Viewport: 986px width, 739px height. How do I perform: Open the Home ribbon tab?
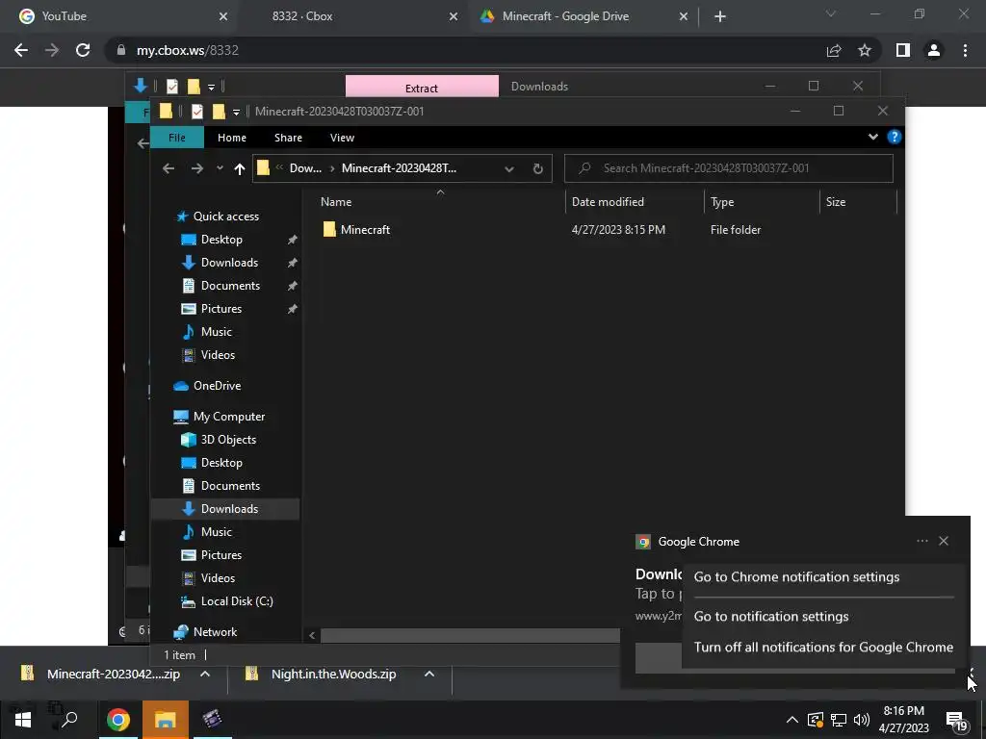(232, 138)
